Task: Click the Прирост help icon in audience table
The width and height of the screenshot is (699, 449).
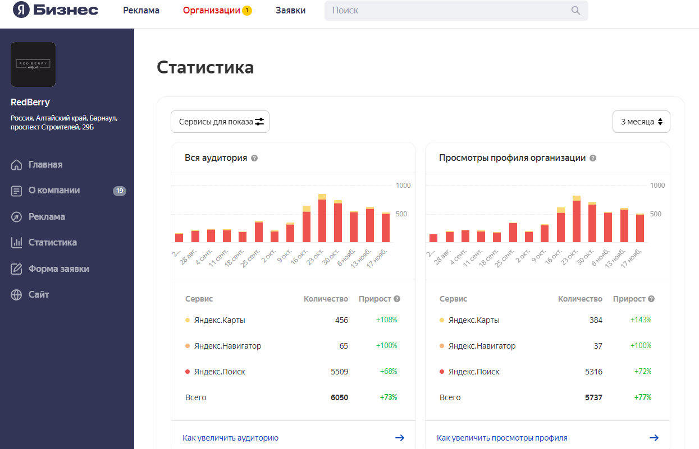Action: [x=397, y=299]
